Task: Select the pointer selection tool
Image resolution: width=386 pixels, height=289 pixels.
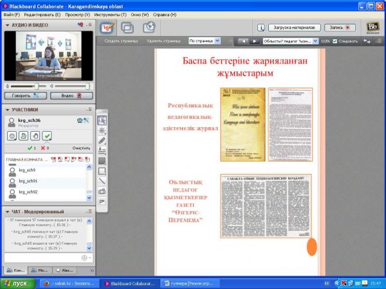Action: (102, 120)
